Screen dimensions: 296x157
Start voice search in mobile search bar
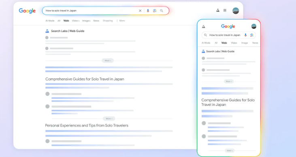245,35
